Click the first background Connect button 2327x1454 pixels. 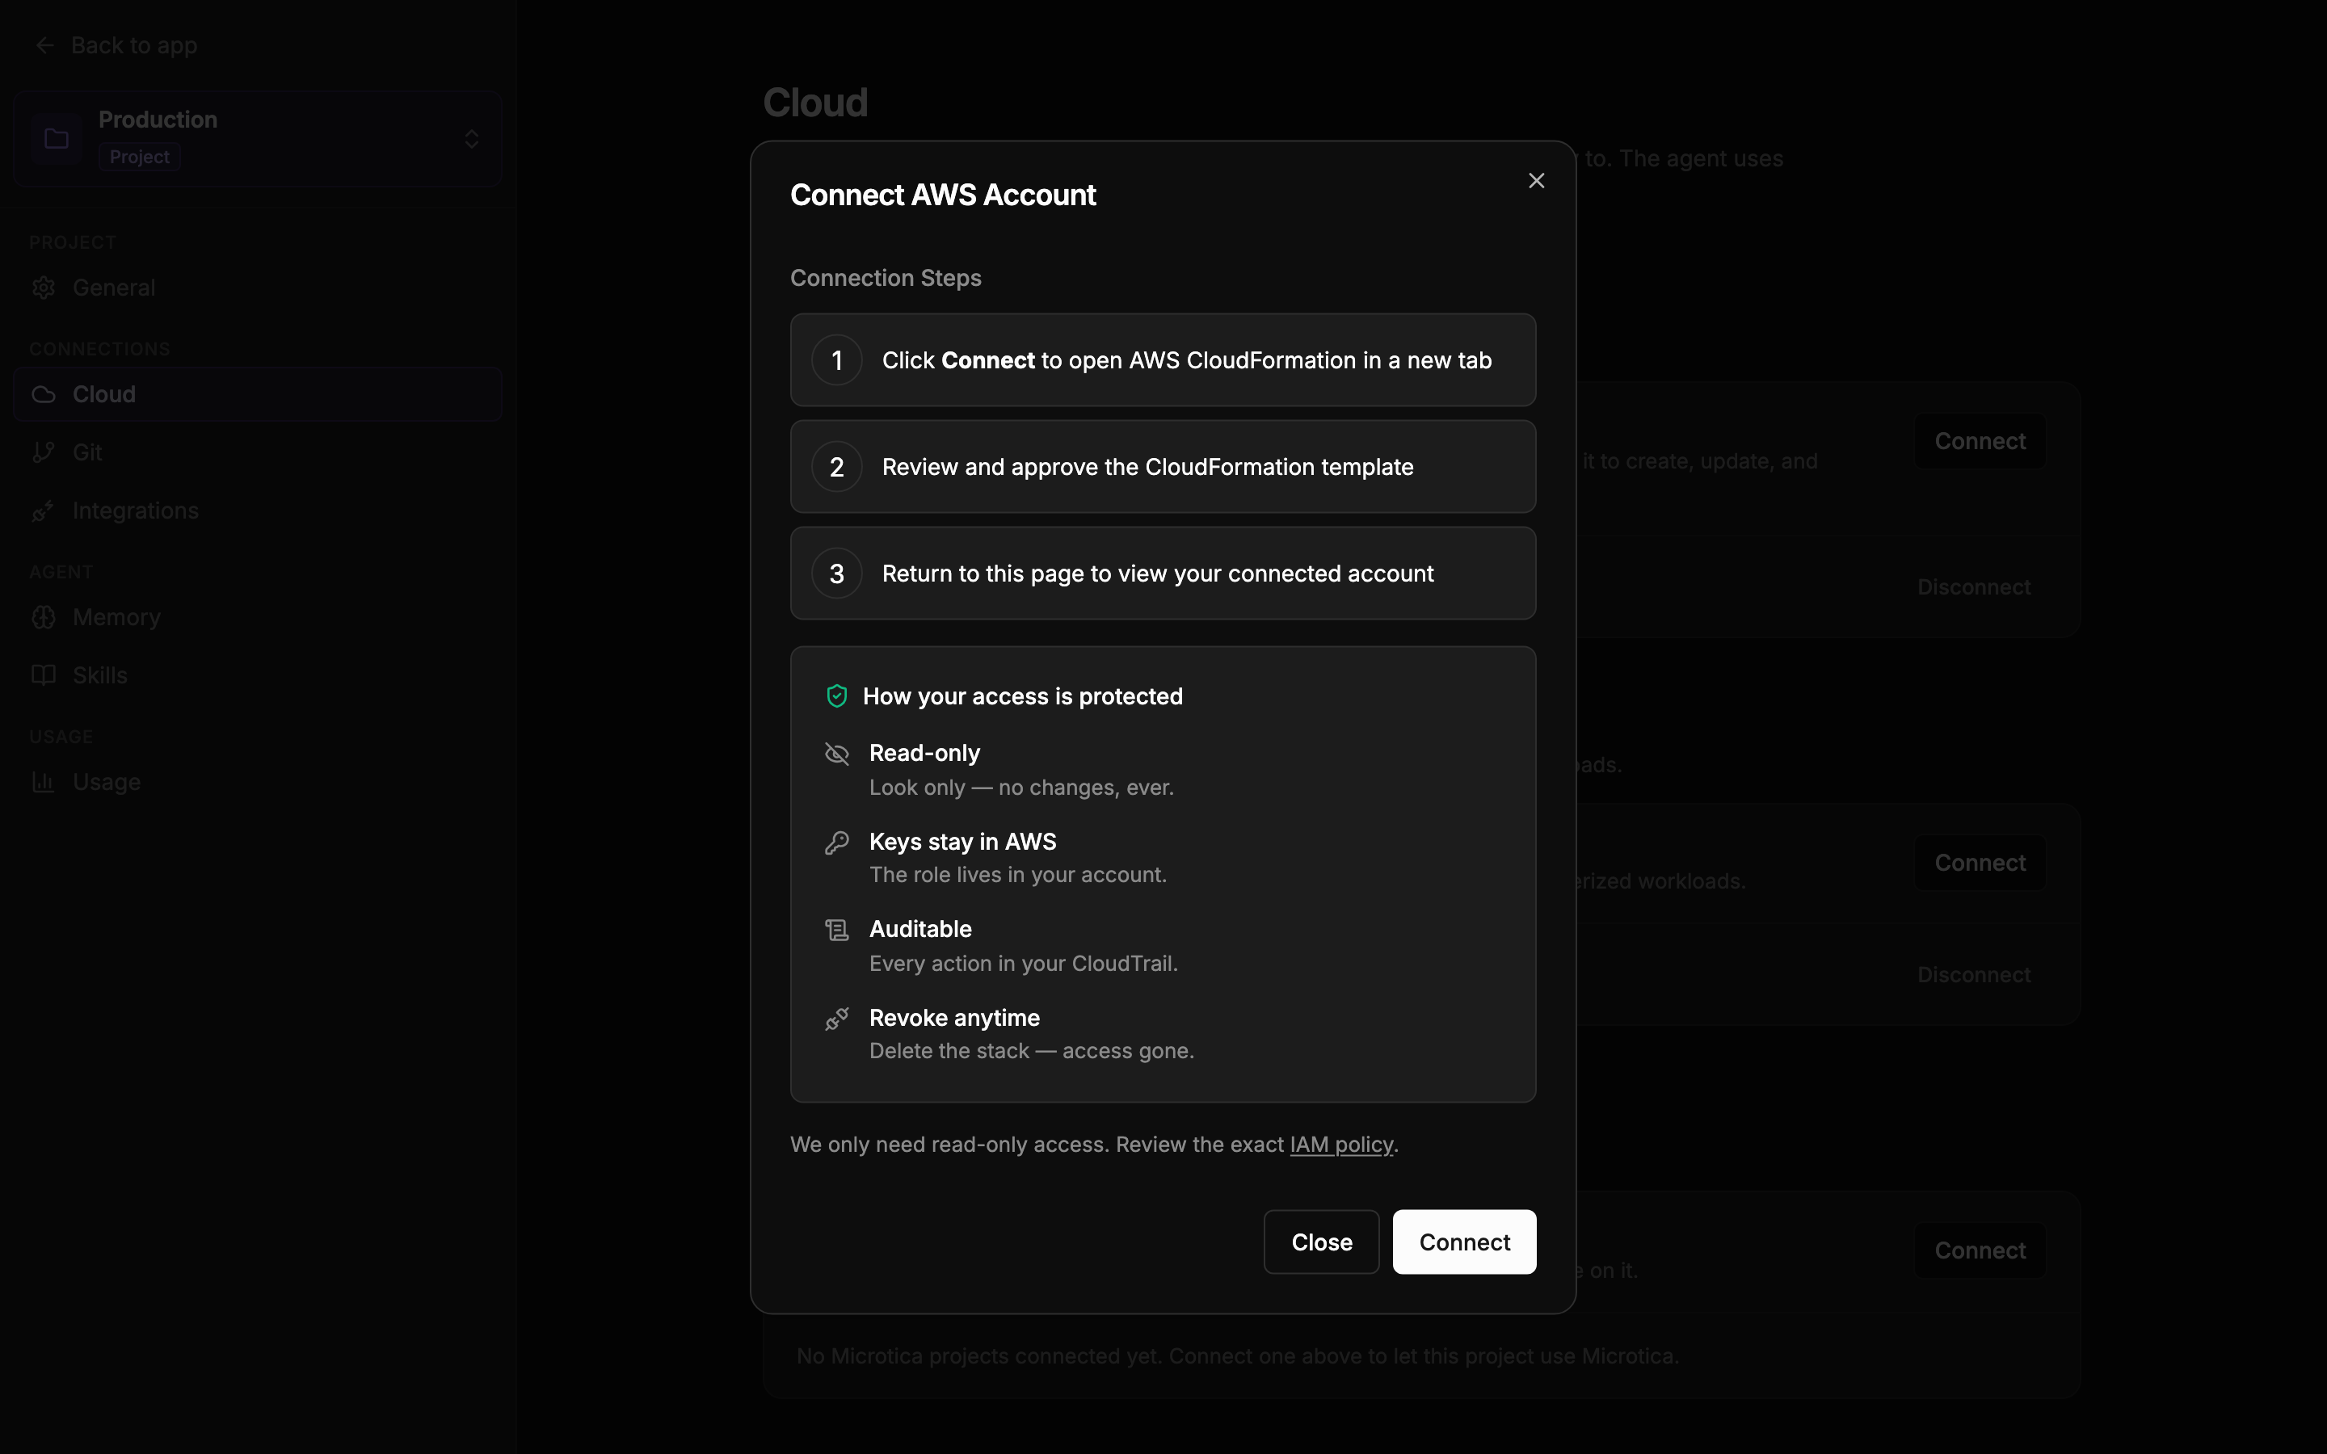tap(1980, 441)
